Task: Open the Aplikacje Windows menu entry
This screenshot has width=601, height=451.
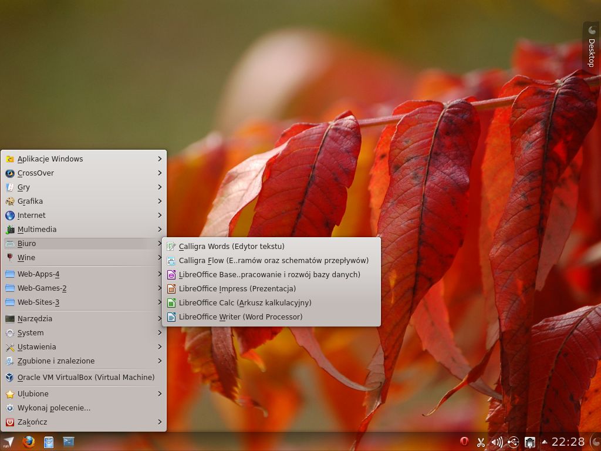Action: pos(83,159)
